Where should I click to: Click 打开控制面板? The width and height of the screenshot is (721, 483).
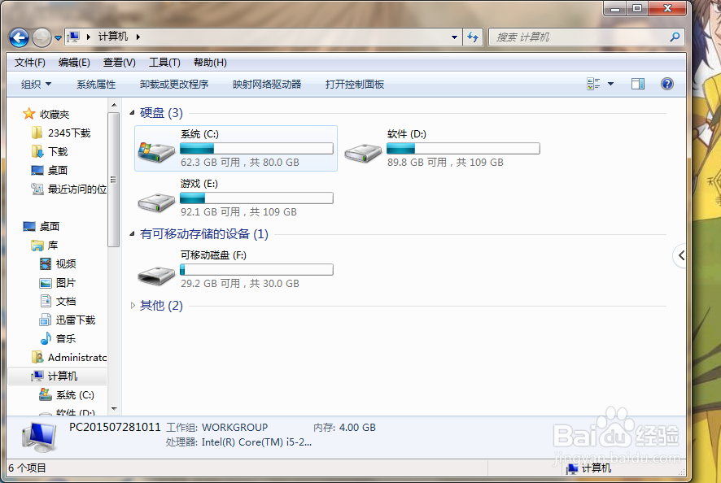pos(355,84)
